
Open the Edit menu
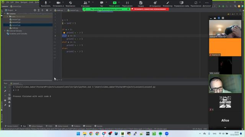pyautogui.click(x=12, y=2)
